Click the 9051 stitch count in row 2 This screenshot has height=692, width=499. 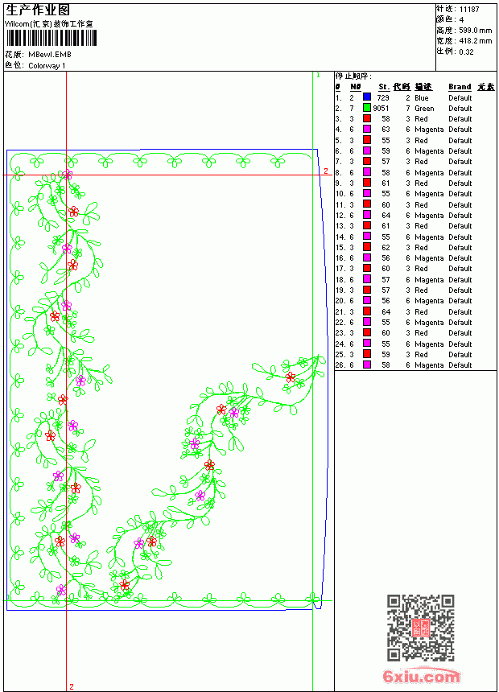(381, 108)
